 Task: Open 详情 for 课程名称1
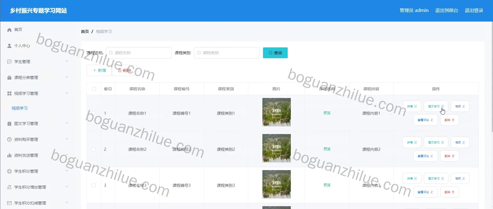coord(412,106)
